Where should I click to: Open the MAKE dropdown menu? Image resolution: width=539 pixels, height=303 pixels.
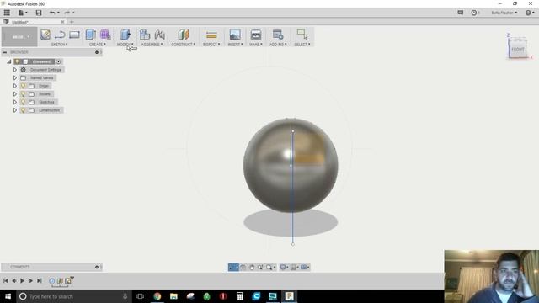[256, 45]
